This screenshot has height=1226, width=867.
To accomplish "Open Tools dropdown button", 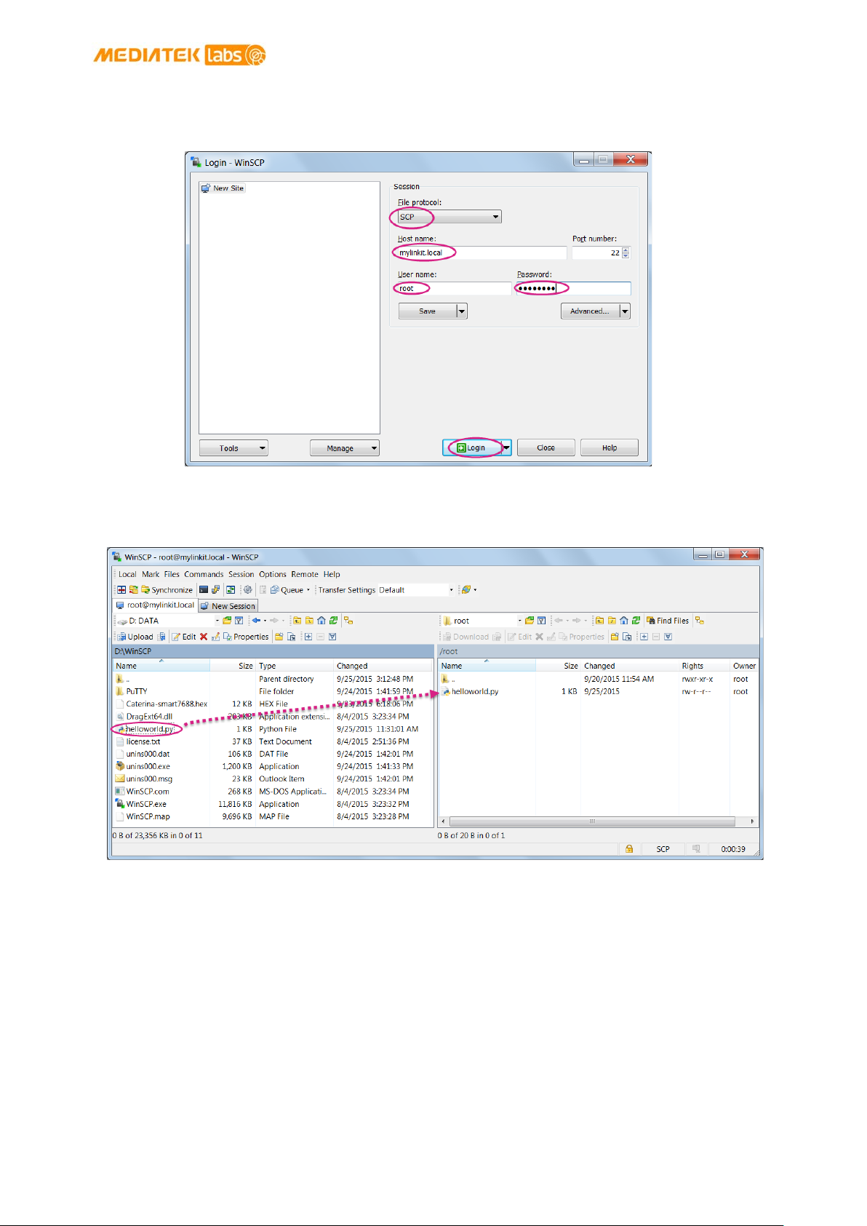I will pyautogui.click(x=233, y=448).
